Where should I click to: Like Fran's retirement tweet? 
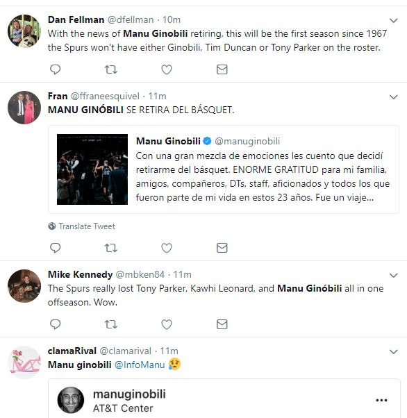click(x=167, y=248)
